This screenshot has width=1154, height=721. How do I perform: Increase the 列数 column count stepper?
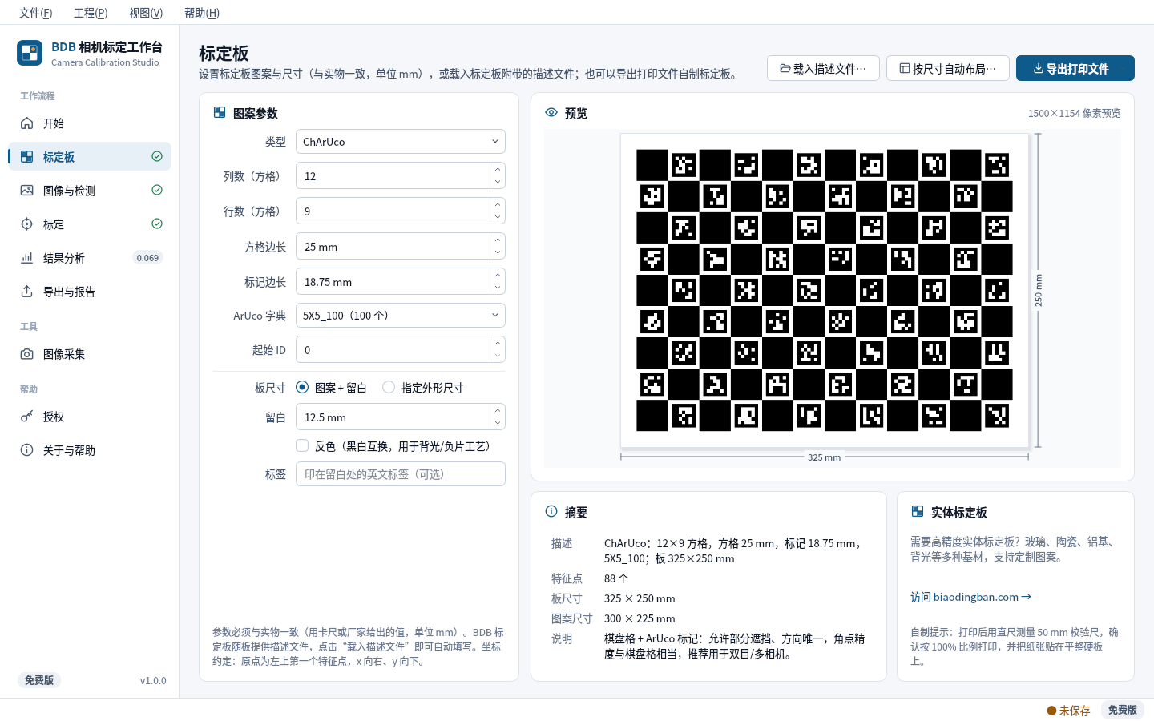[x=498, y=170]
